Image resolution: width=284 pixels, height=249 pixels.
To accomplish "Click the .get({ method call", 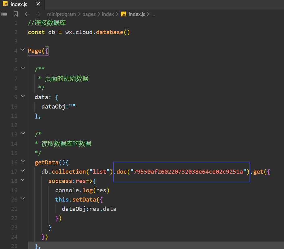I will 260,172.
